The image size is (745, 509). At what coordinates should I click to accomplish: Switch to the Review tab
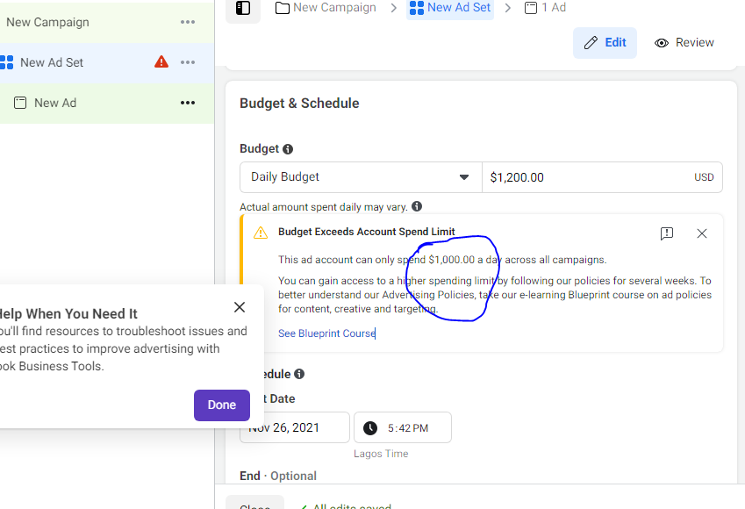(x=684, y=42)
